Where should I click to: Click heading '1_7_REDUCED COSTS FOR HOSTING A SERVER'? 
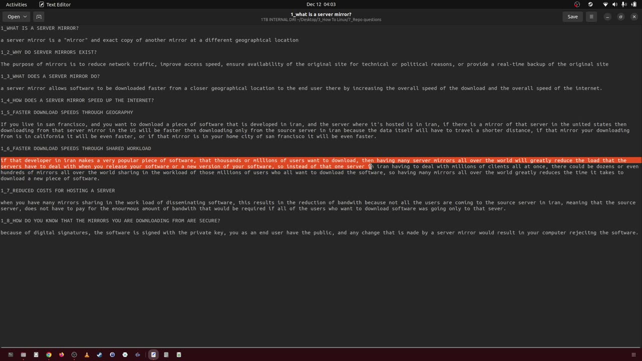point(58,191)
